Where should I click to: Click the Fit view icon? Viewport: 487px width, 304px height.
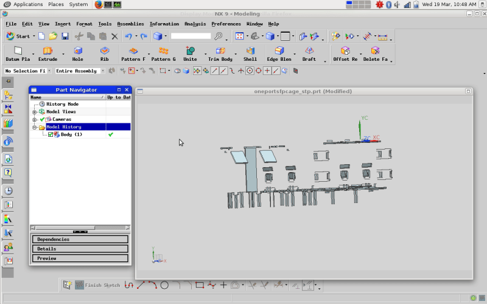(x=239, y=36)
